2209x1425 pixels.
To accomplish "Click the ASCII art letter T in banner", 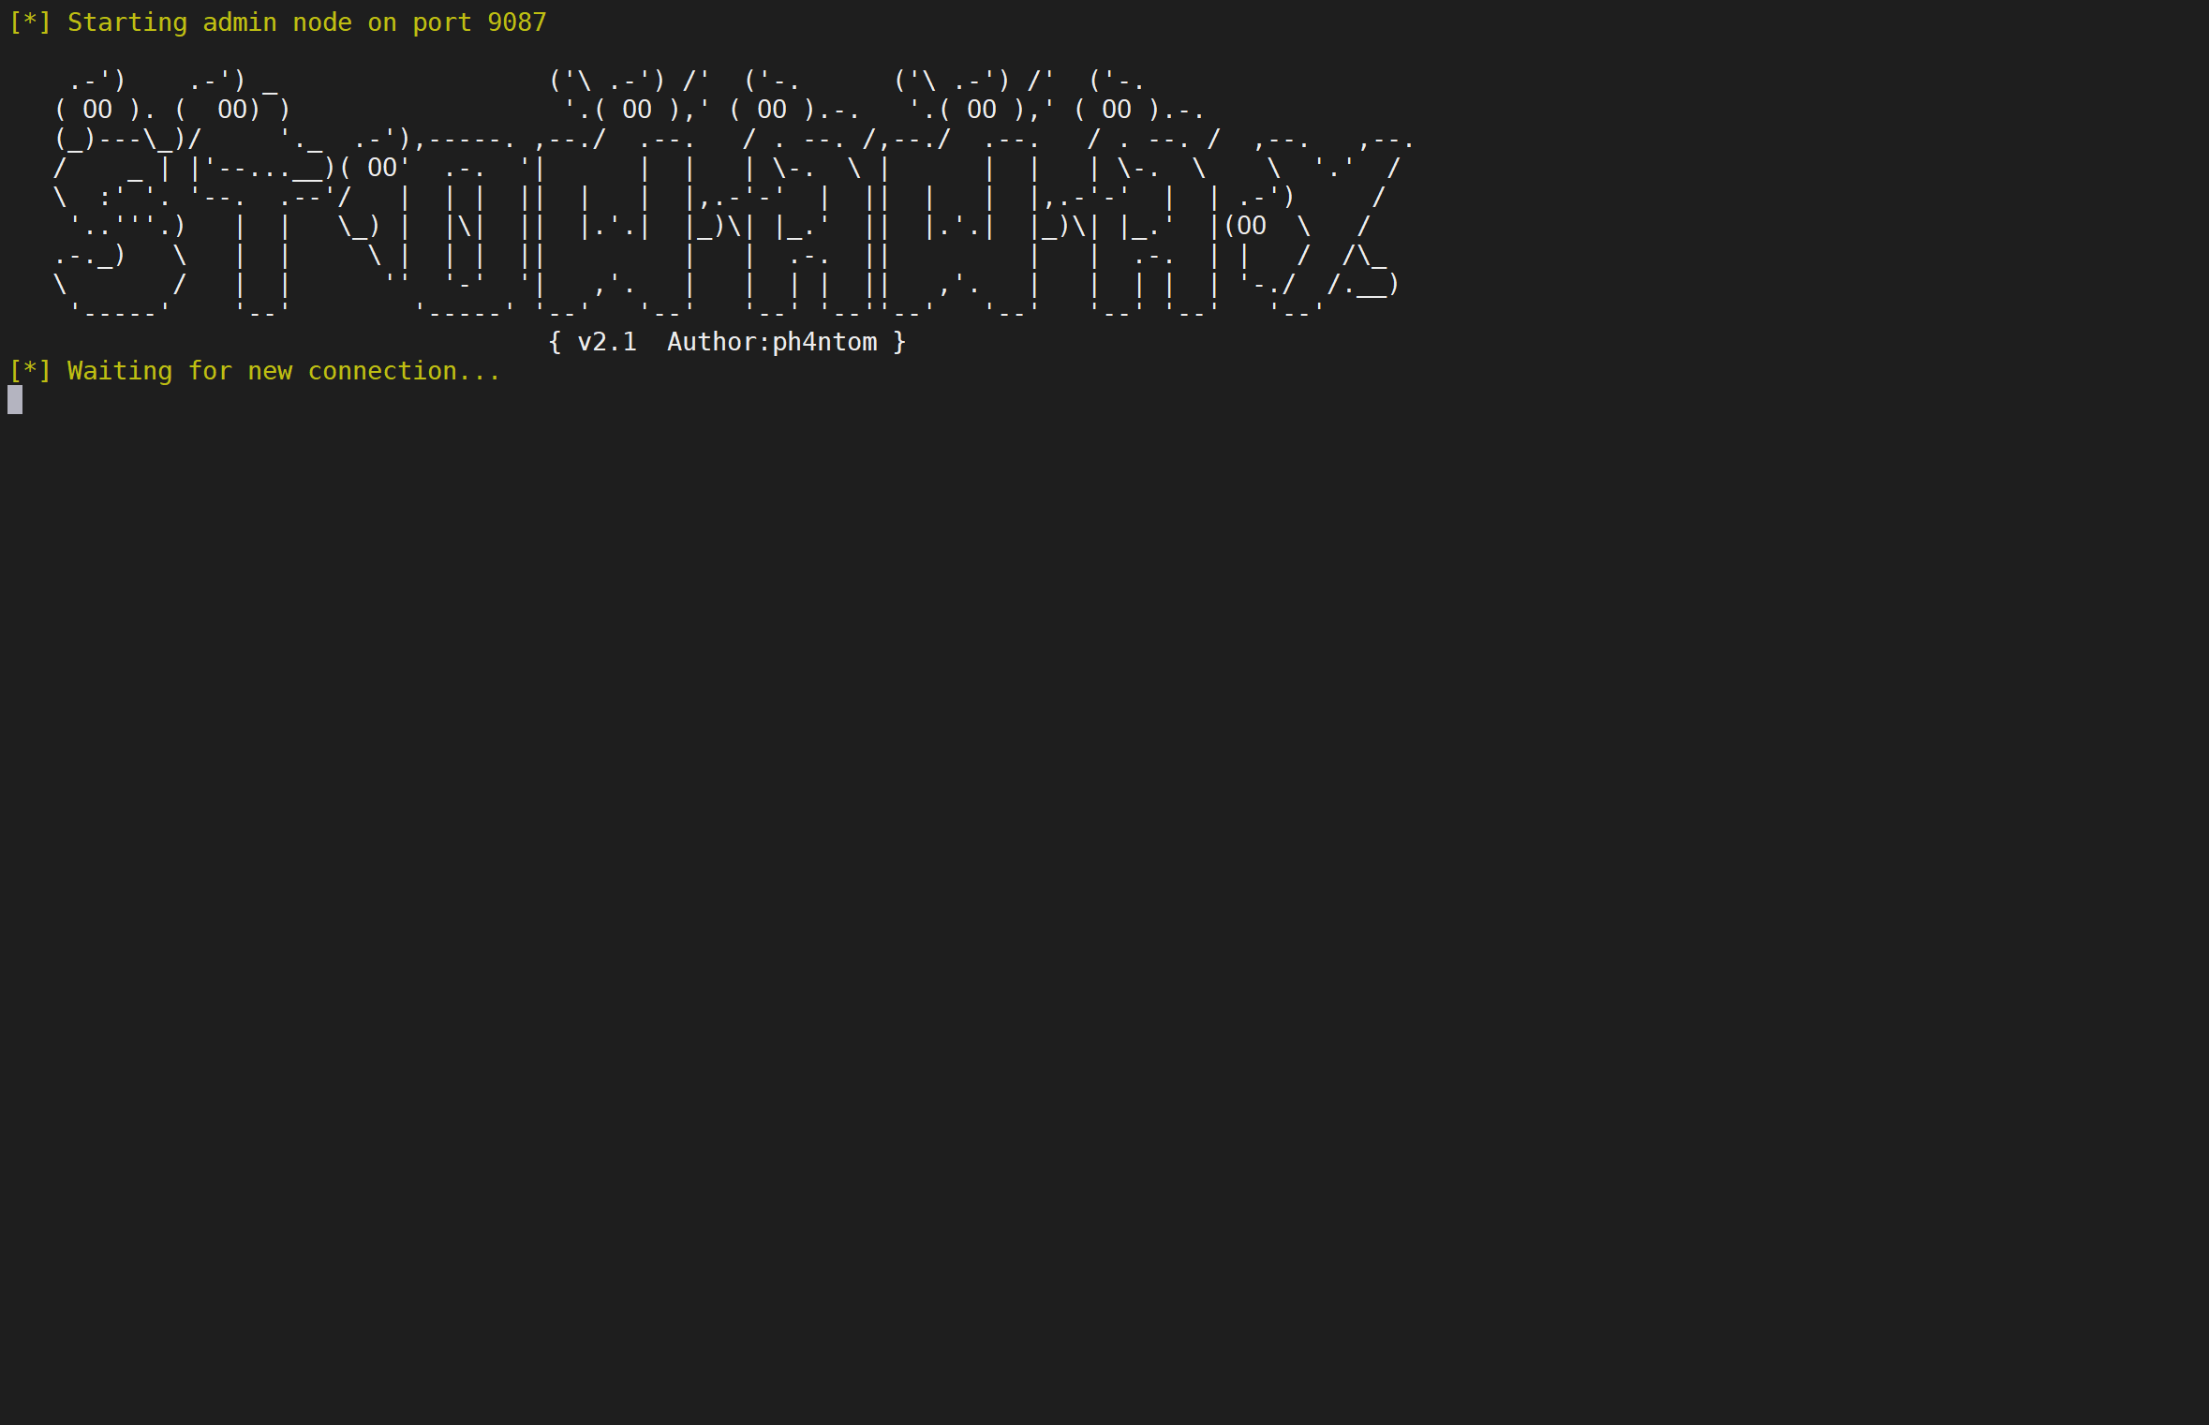I will [263, 225].
